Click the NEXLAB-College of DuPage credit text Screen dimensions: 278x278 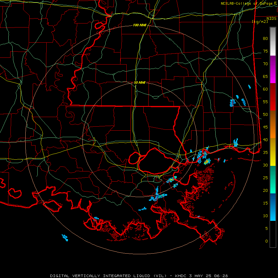pos(246,3)
